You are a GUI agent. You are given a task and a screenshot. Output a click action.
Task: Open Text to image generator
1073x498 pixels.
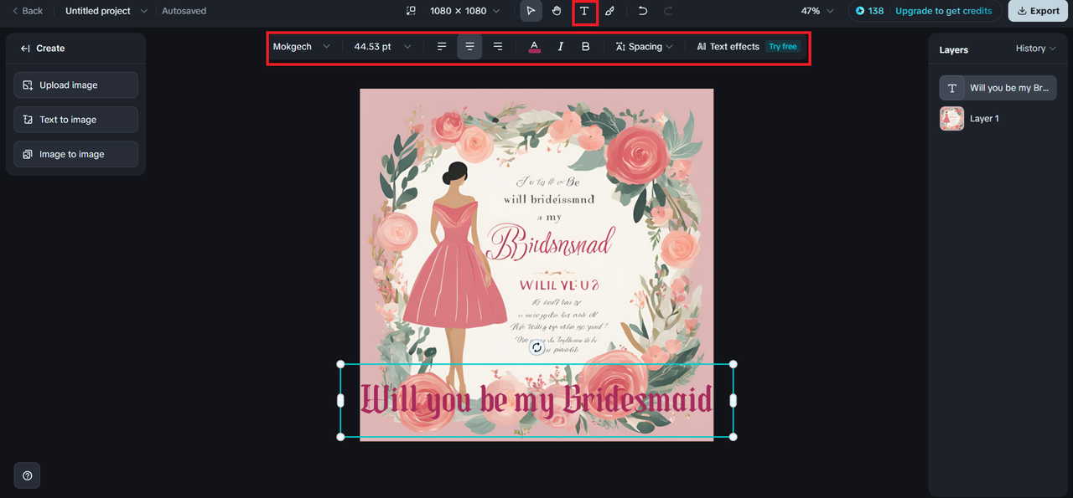tap(75, 120)
